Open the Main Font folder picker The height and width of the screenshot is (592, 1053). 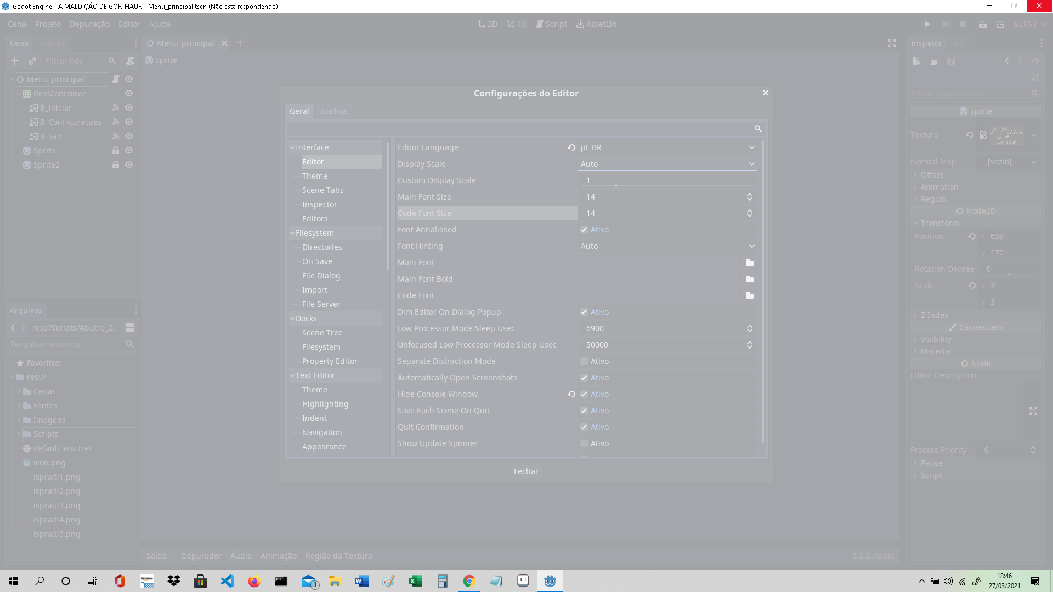[750, 263]
